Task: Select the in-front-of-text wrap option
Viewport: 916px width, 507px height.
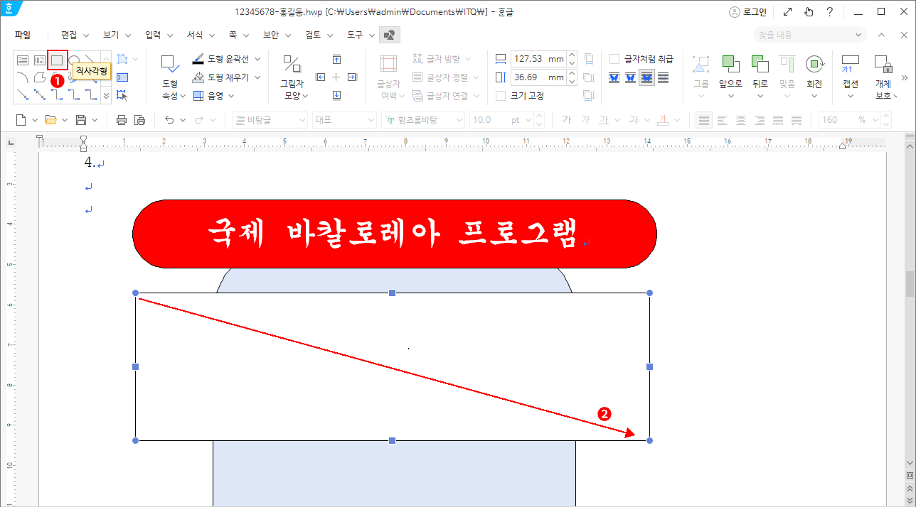Action: [x=646, y=78]
